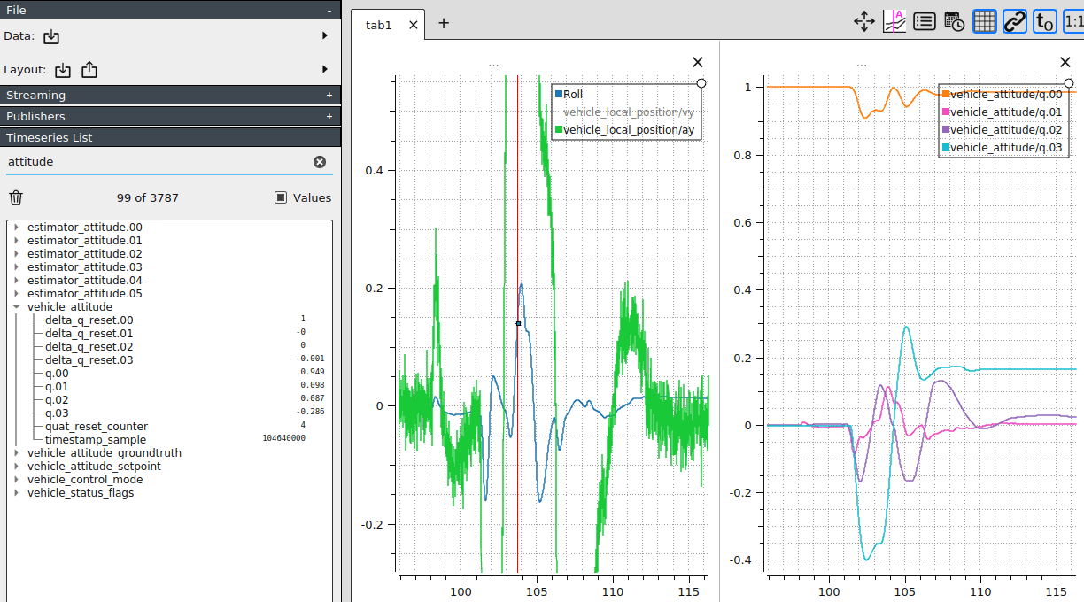1084x602 pixels.
Task: Open the plot appearance and colors settings
Action: [x=894, y=21]
